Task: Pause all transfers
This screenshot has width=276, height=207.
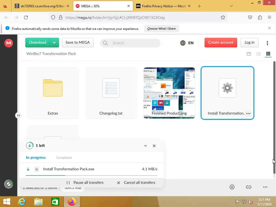Action: [85, 183]
